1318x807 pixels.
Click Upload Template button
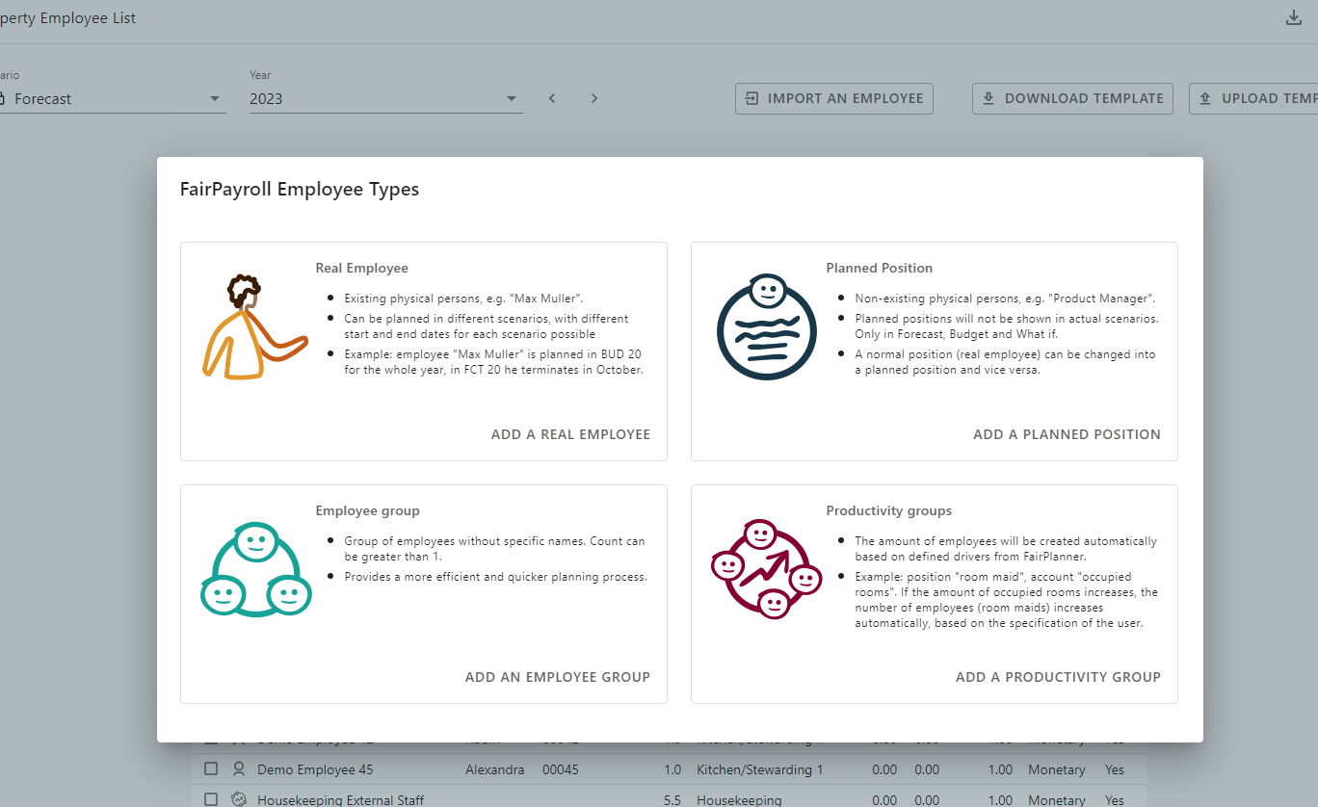click(x=1254, y=98)
